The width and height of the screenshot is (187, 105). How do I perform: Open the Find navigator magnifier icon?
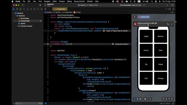point(24,9)
